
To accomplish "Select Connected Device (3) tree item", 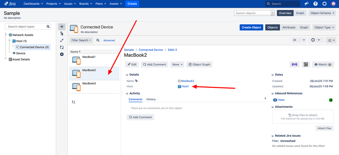I will click(33, 47).
